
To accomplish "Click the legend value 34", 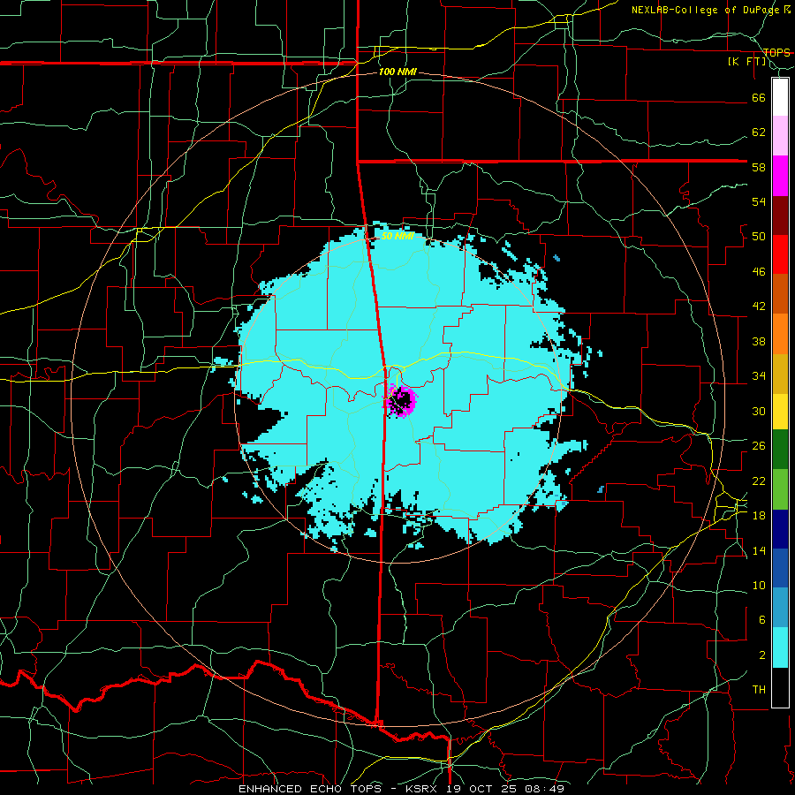I will pyautogui.click(x=759, y=376).
